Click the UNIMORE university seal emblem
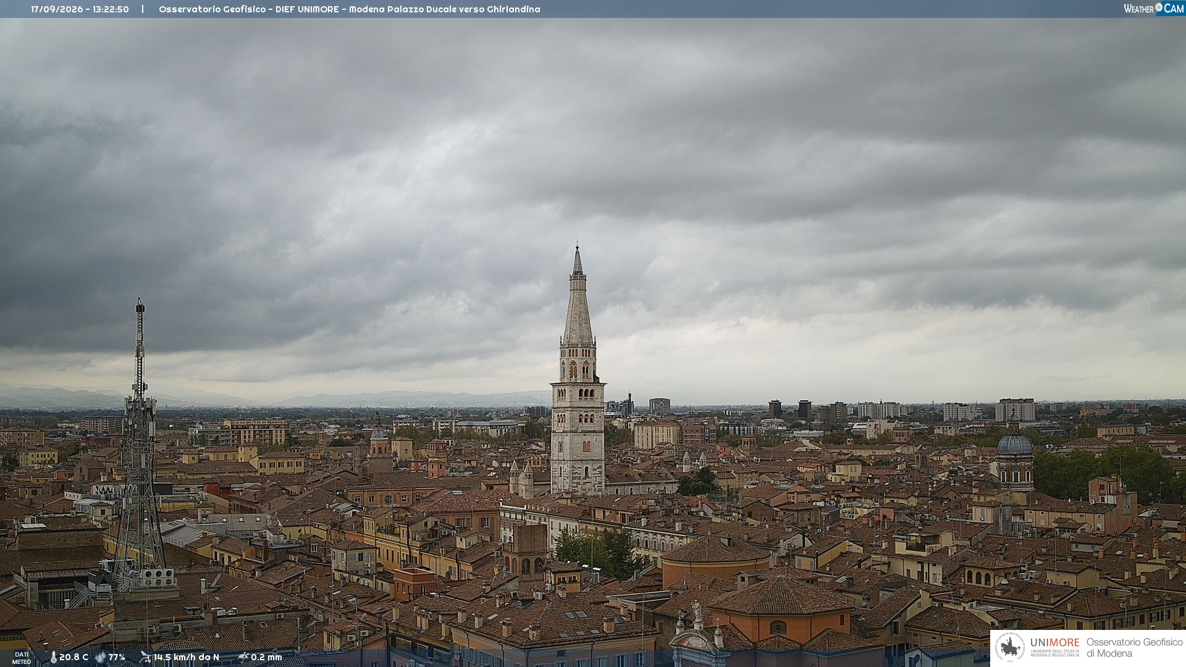Screen dimensions: 1186x667 pyautogui.click(x=1010, y=648)
